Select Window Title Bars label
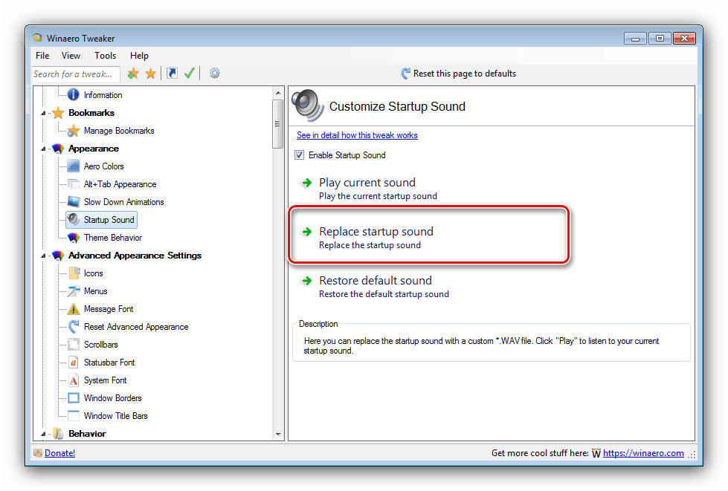The width and height of the screenshot is (728, 491). point(115,415)
